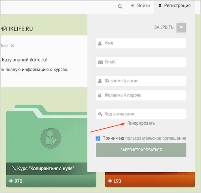Click the Генерировать link
The height and width of the screenshot is (193, 201).
pyautogui.click(x=141, y=123)
